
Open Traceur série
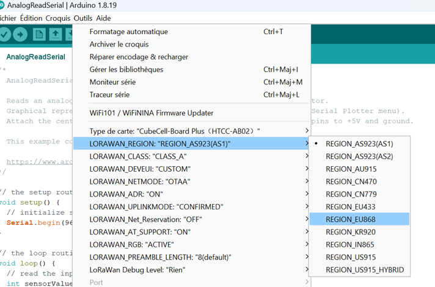191,95
